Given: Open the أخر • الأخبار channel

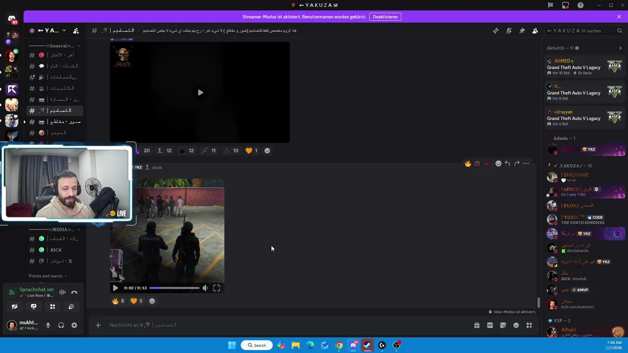Looking at the screenshot, I should point(54,55).
